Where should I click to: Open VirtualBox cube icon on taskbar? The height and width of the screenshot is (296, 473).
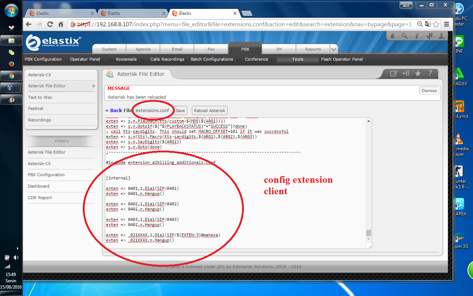click(x=11, y=88)
